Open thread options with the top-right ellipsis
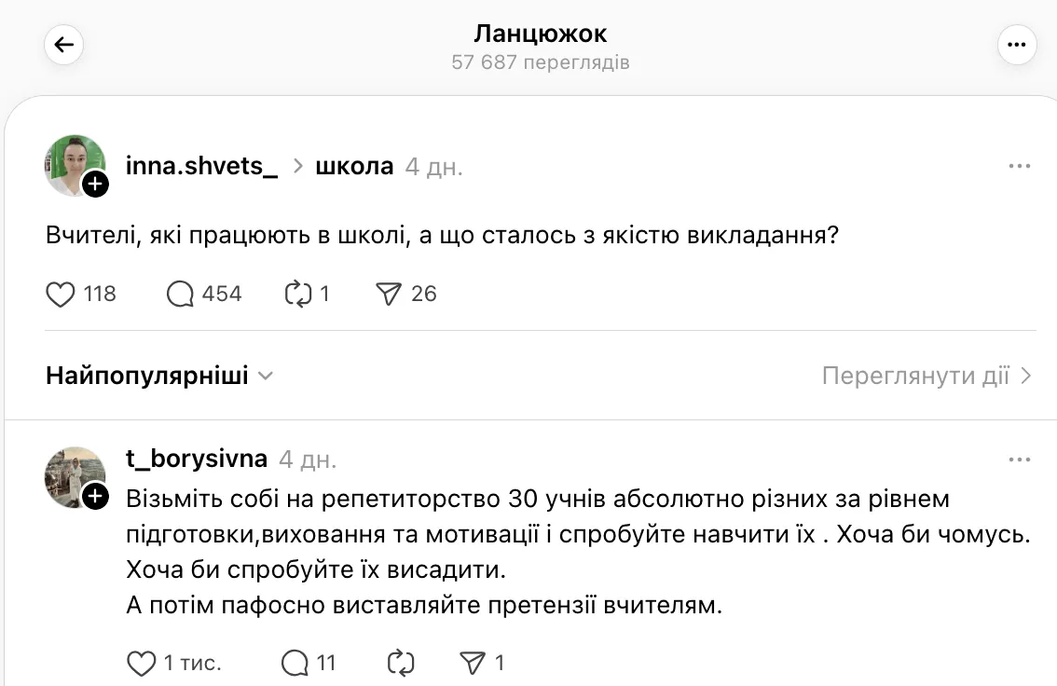The height and width of the screenshot is (686, 1057). [1017, 44]
